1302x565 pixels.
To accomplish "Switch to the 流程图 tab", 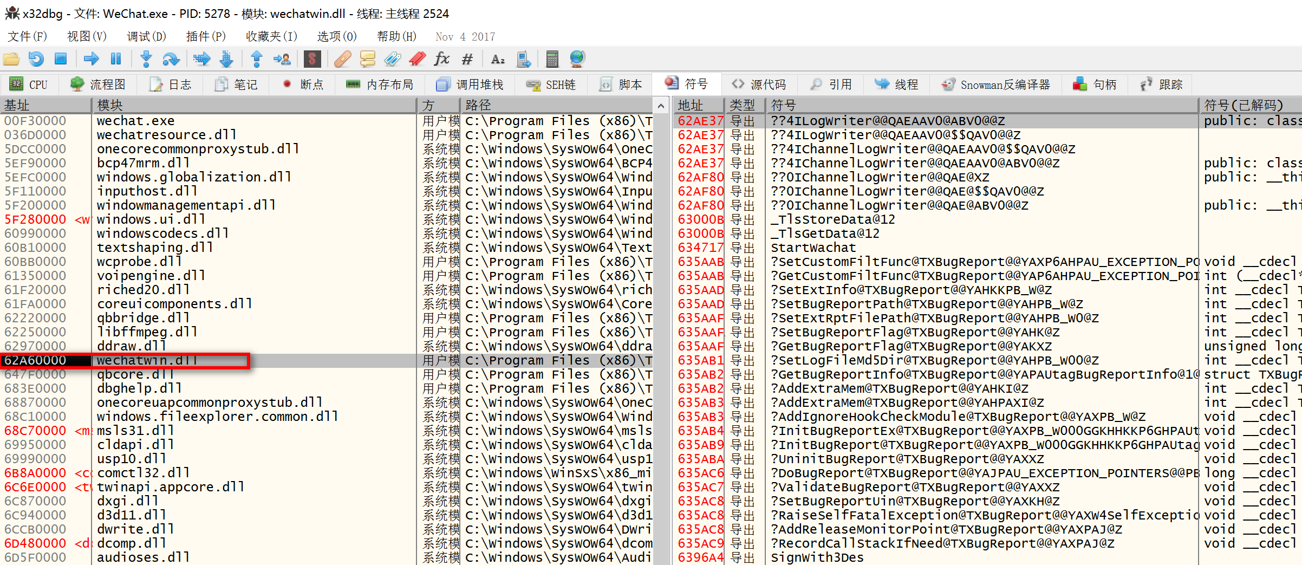I will pos(98,85).
